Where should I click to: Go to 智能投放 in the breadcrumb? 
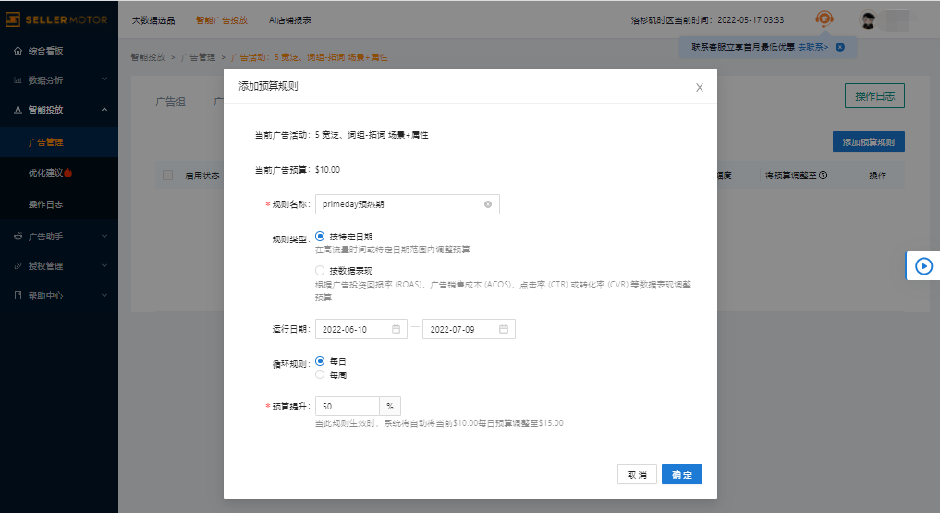(x=148, y=57)
